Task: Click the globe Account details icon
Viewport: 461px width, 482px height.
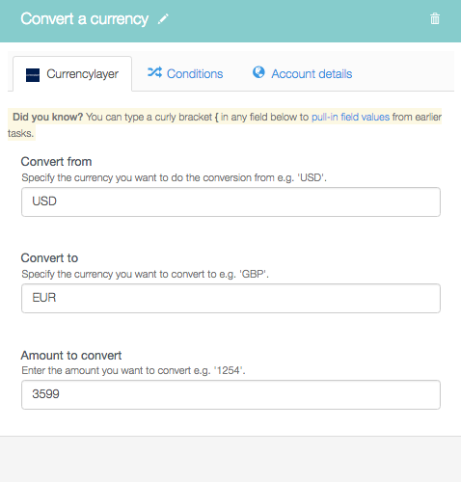Action: (258, 72)
